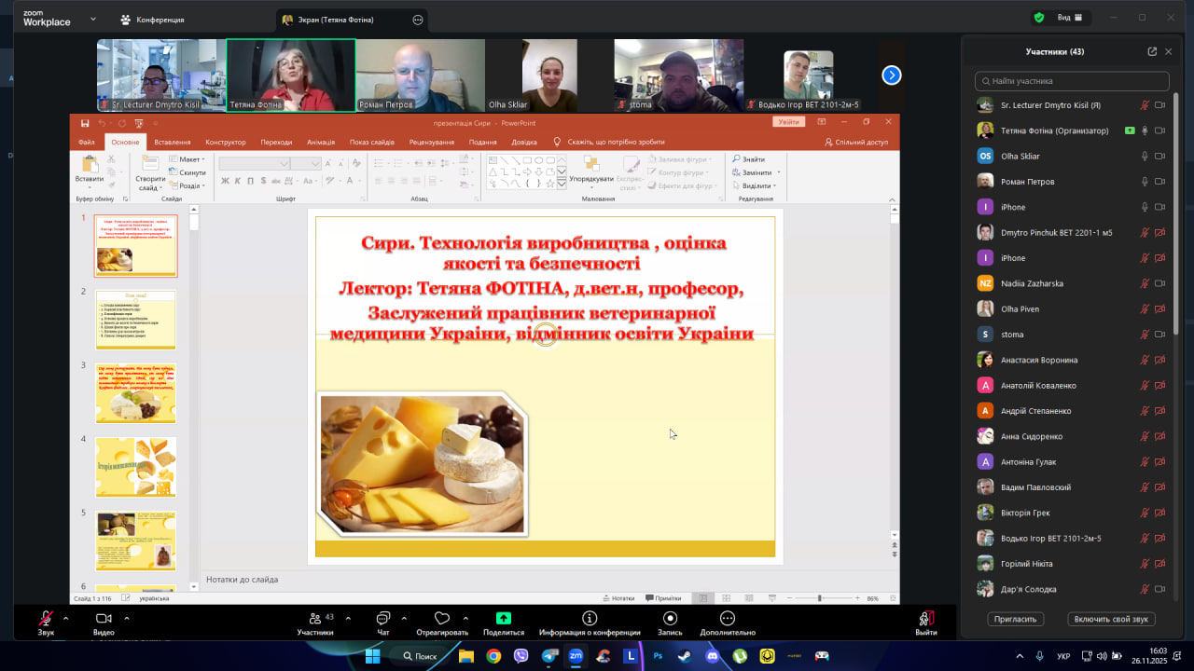Open the Дополнительно more options icon
Image resolution: width=1194 pixels, height=671 pixels.
[x=728, y=618]
